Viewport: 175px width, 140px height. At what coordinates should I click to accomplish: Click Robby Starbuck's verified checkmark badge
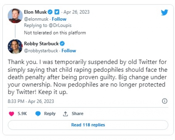pyautogui.click(x=62, y=44)
